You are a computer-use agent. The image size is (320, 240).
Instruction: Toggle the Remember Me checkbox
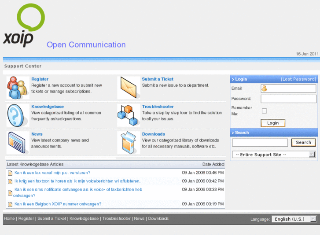coord(264,111)
